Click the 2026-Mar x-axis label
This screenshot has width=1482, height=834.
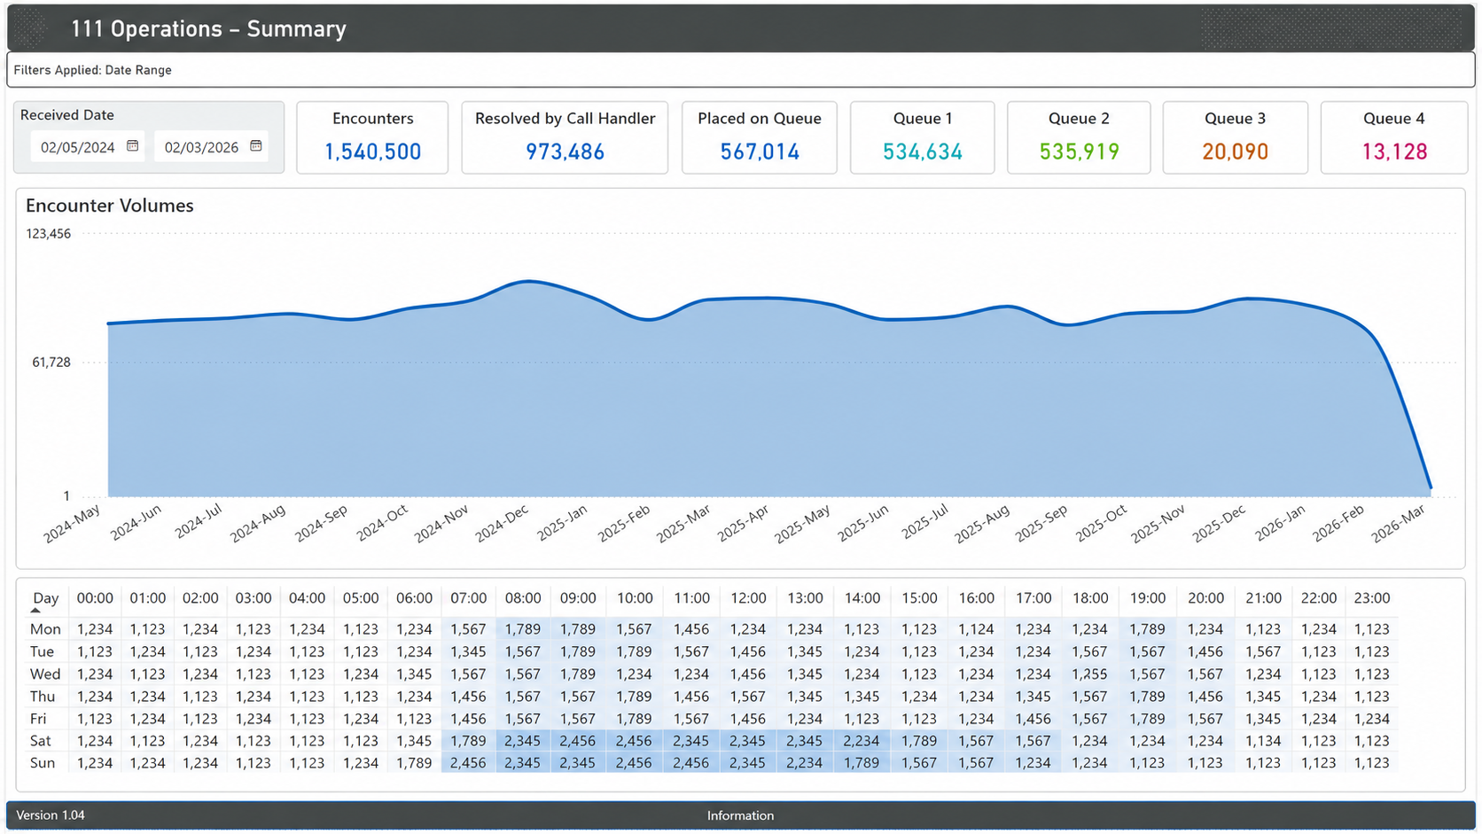click(x=1398, y=524)
